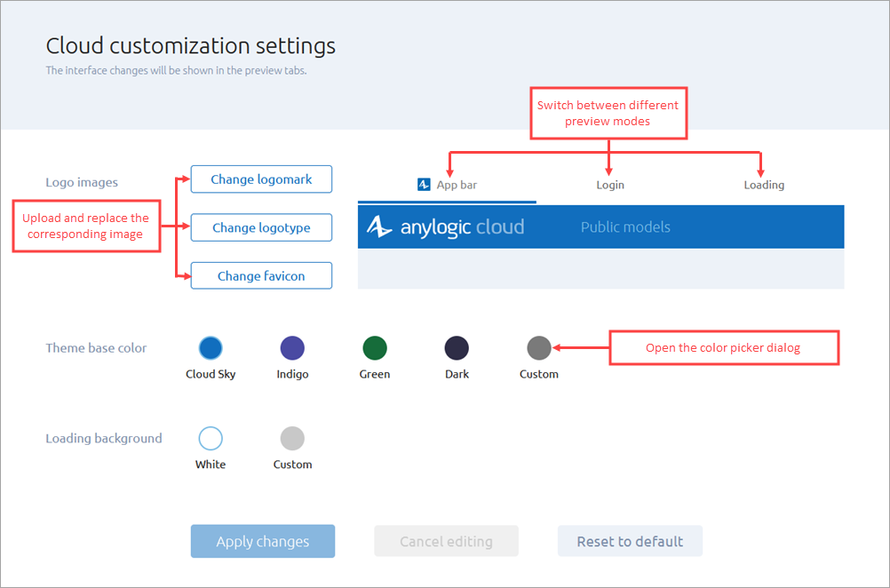
Task: Click the Theme base color label
Action: click(96, 348)
